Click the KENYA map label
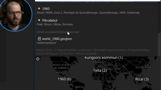This screenshot has width=161, height=90. [x=111, y=81]
